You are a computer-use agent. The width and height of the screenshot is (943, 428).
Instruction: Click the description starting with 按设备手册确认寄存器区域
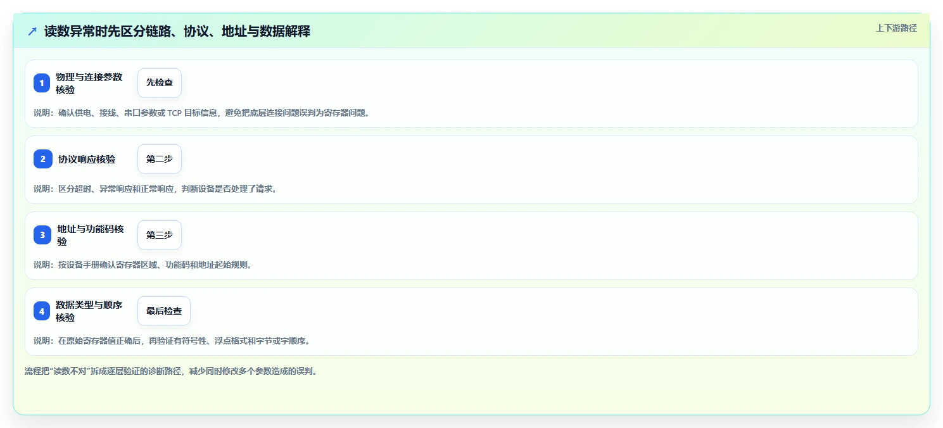(x=143, y=265)
